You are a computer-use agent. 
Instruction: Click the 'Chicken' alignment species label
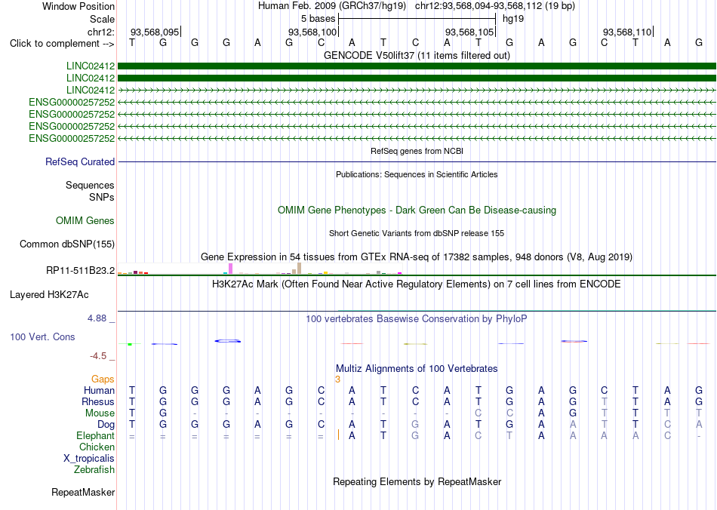[97, 447]
